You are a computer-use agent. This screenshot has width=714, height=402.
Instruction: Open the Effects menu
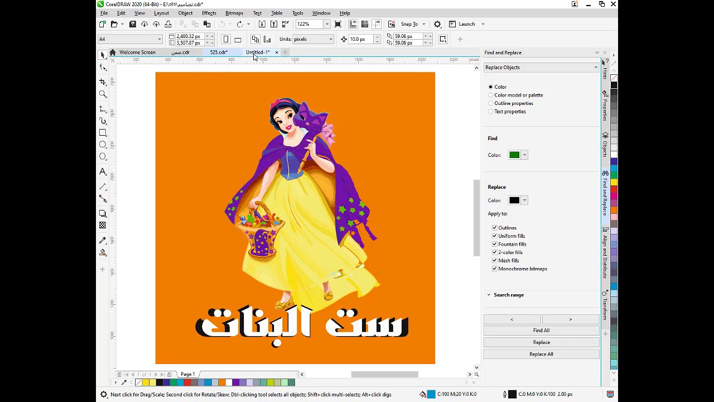click(x=209, y=13)
